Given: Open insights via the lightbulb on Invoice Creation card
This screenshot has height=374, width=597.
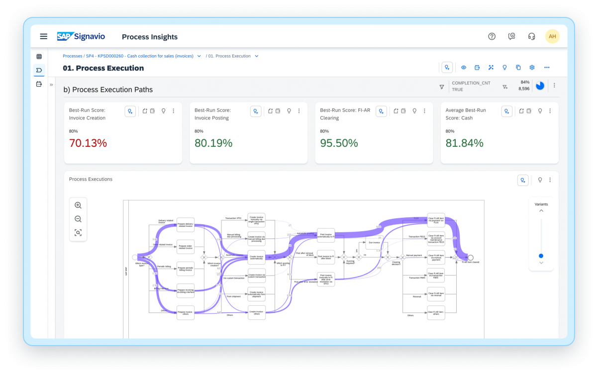Looking at the screenshot, I should (x=163, y=111).
